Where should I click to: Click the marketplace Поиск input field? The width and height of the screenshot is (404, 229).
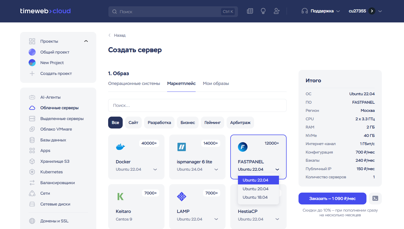coord(197,106)
